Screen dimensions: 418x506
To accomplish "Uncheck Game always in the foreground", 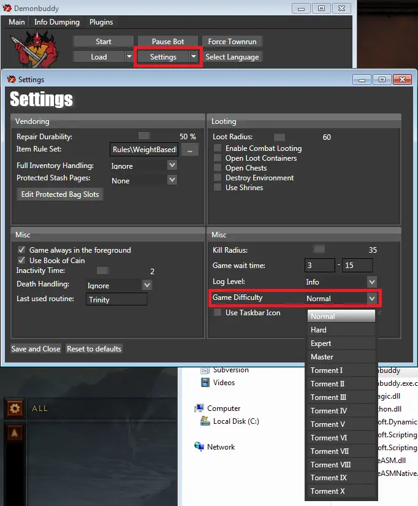I will pyautogui.click(x=21, y=250).
